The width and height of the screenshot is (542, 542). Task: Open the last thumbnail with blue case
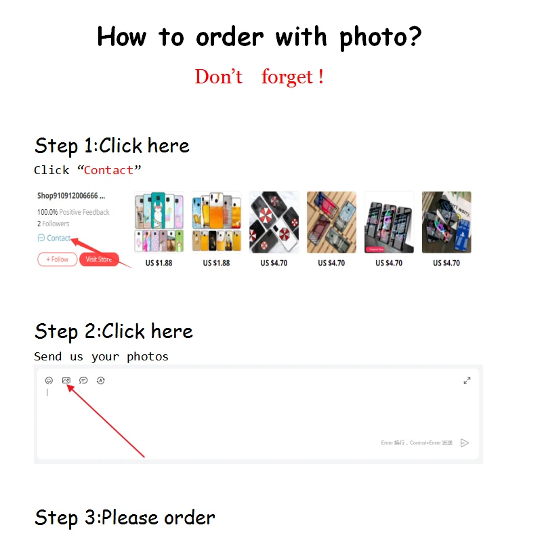tap(446, 222)
